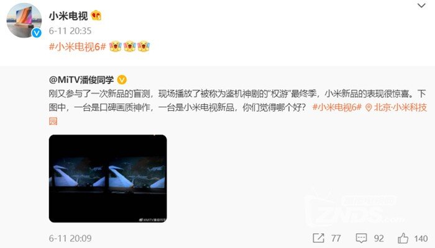Click the gold verified badge beside MiTV潘俊同学
Viewport: 435px width, 248px height.
pyautogui.click(x=122, y=80)
